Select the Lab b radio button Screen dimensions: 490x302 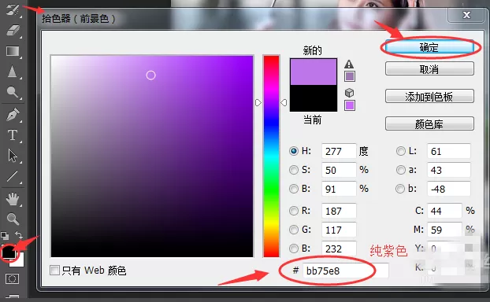(400, 189)
